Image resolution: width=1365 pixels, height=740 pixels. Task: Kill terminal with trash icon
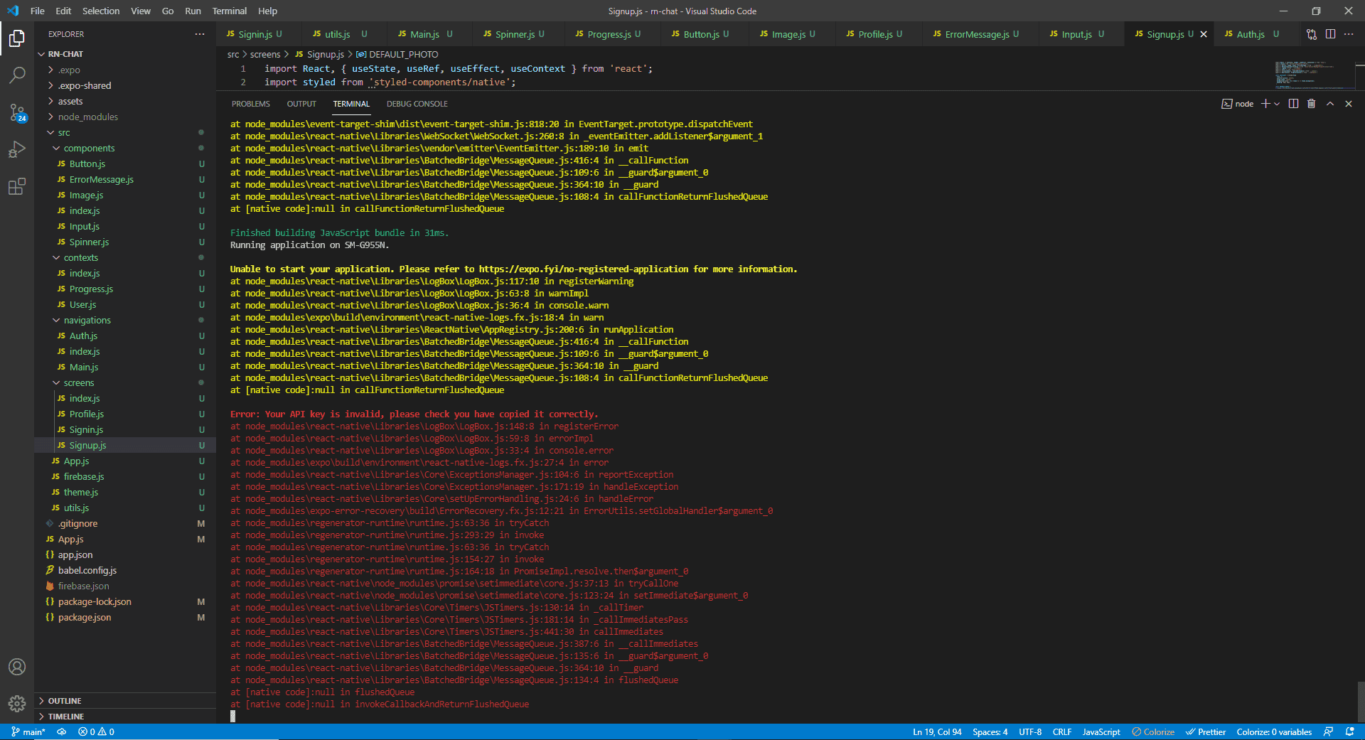[x=1311, y=104]
